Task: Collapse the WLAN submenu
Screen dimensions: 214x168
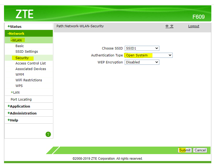Action: pos(16,40)
